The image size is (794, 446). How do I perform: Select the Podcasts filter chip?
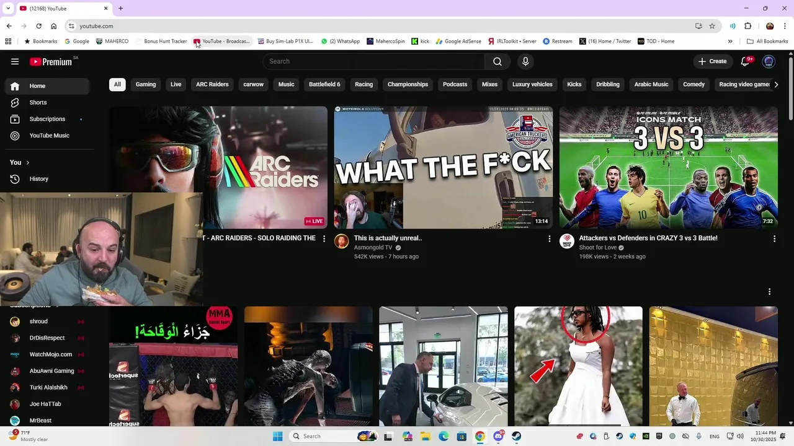pyautogui.click(x=455, y=84)
